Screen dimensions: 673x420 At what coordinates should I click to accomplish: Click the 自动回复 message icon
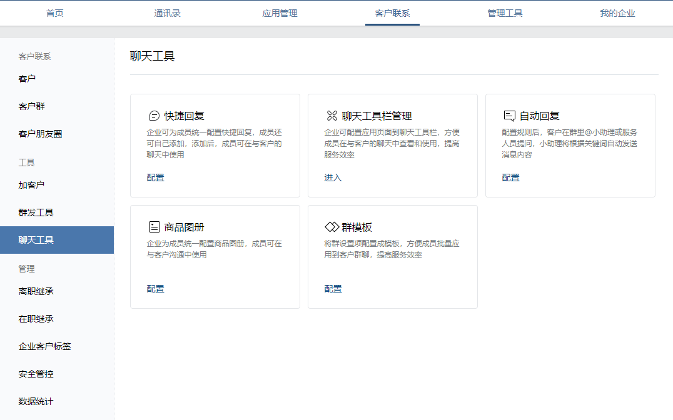(x=509, y=116)
